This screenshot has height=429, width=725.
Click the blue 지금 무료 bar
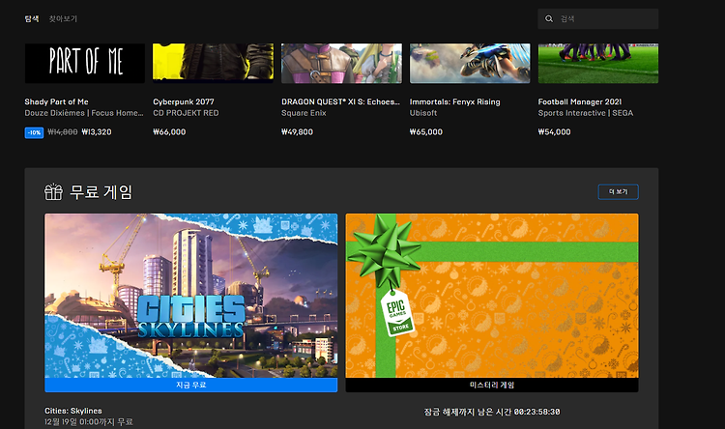191,385
